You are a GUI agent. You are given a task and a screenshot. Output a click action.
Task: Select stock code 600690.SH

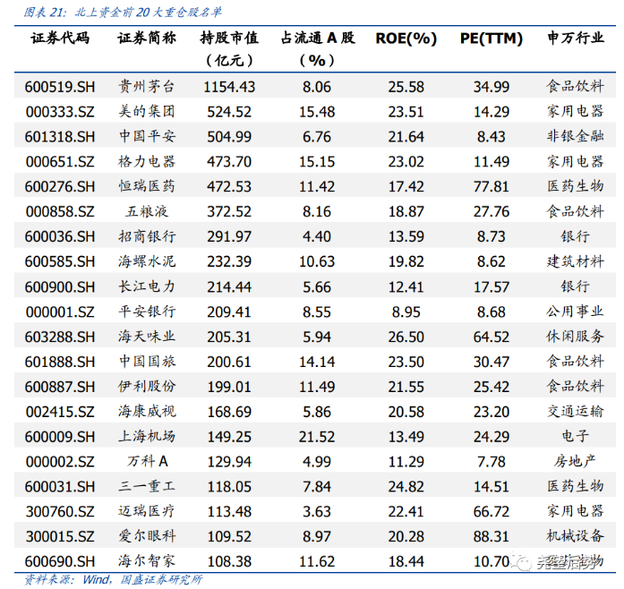(x=59, y=561)
